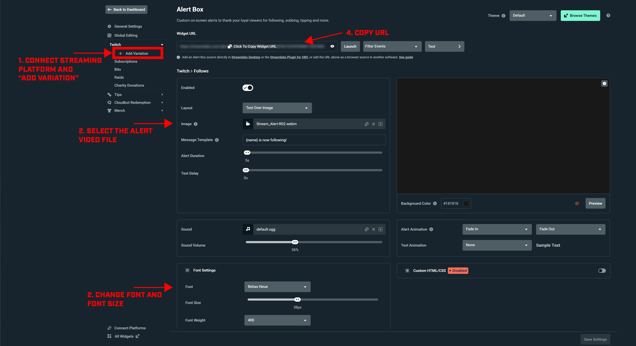The width and height of the screenshot is (636, 346).
Task: Click the info icon next to Message Template
Action: pyautogui.click(x=217, y=140)
